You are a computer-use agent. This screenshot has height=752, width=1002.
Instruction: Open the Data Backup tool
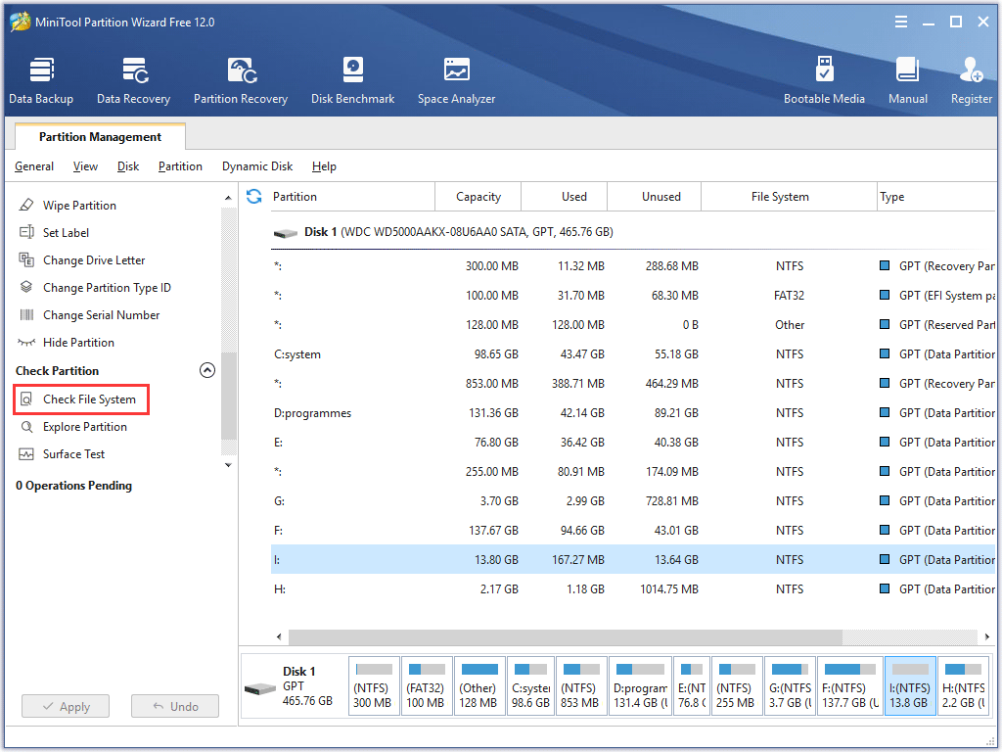pyautogui.click(x=41, y=80)
